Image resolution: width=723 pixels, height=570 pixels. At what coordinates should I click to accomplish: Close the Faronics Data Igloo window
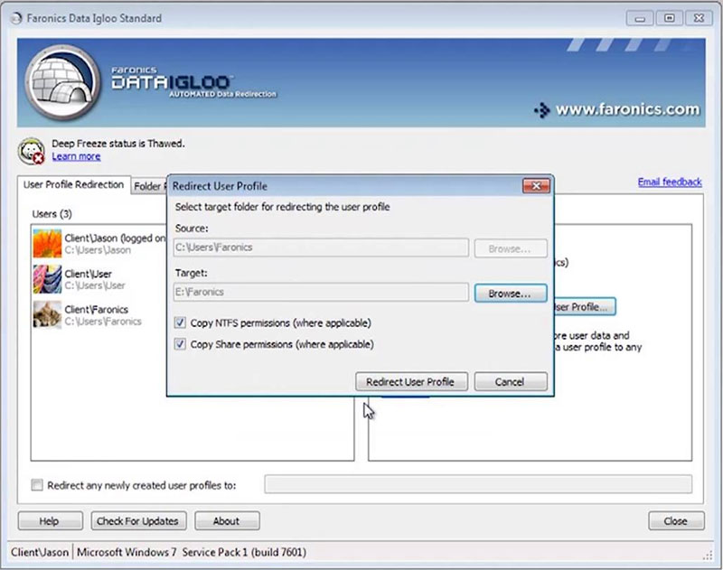[x=699, y=18]
